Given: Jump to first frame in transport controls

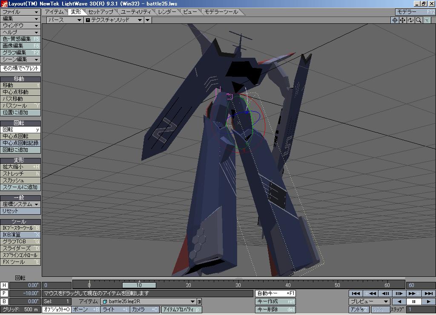Looking at the screenshot, I should tap(356, 293).
